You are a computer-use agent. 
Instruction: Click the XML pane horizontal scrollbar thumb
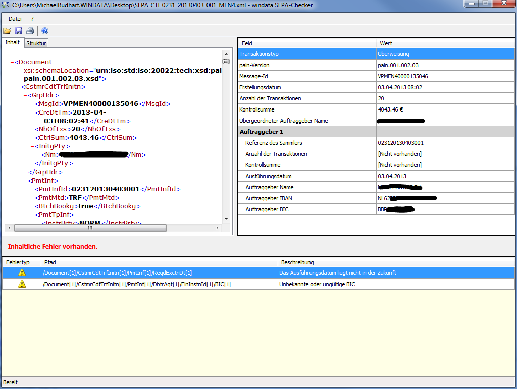pyautogui.click(x=90, y=228)
